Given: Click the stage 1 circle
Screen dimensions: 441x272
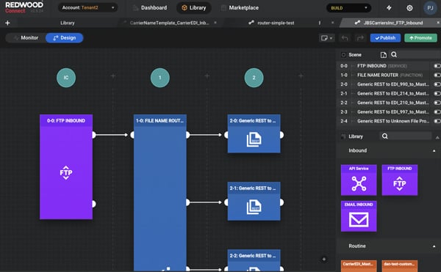Looking at the screenshot, I should click(x=160, y=78).
